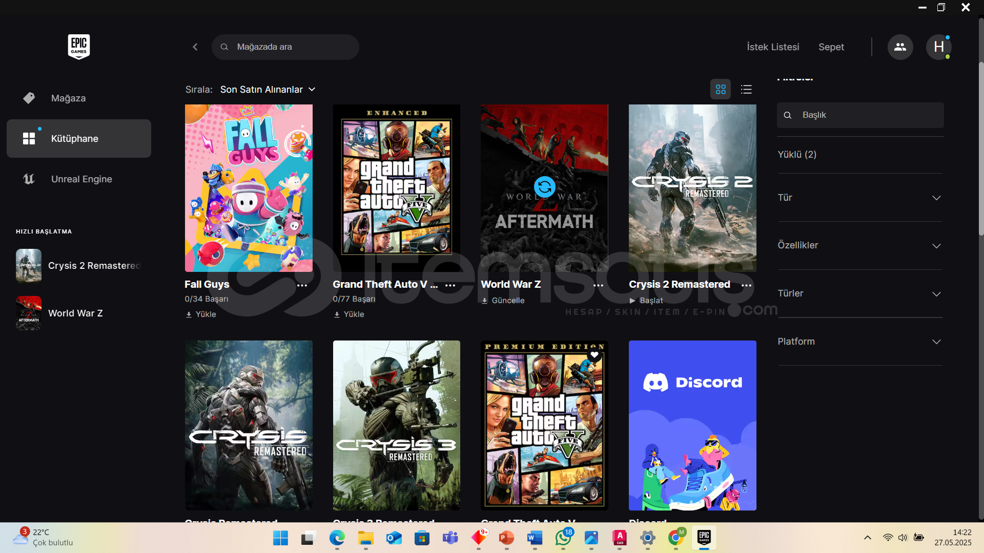Toggle the Yüklü (2) installed filter
The height and width of the screenshot is (553, 984).
(x=797, y=155)
